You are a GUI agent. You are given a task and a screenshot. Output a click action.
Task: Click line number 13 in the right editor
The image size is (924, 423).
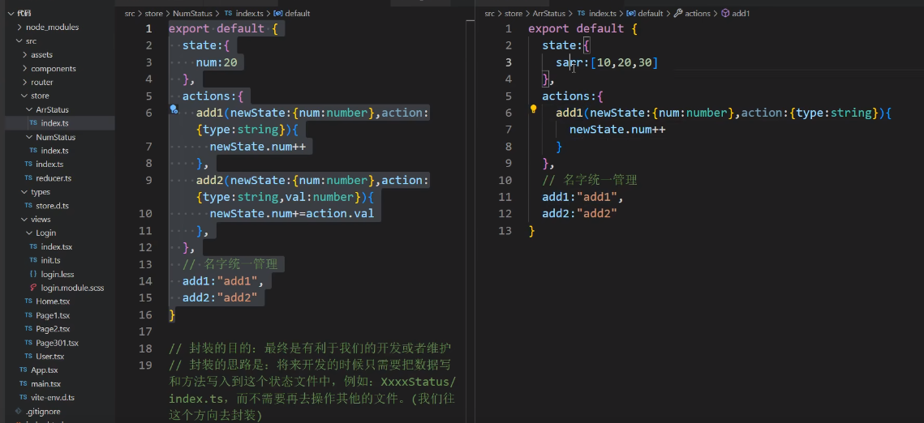tap(505, 230)
